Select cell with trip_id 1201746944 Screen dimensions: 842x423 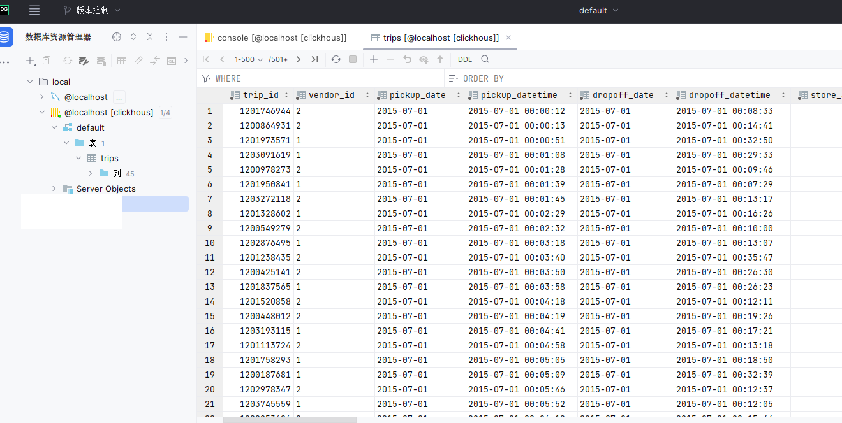(x=258, y=111)
